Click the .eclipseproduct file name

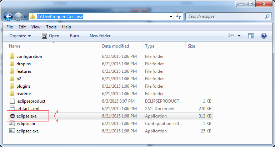(x=31, y=101)
